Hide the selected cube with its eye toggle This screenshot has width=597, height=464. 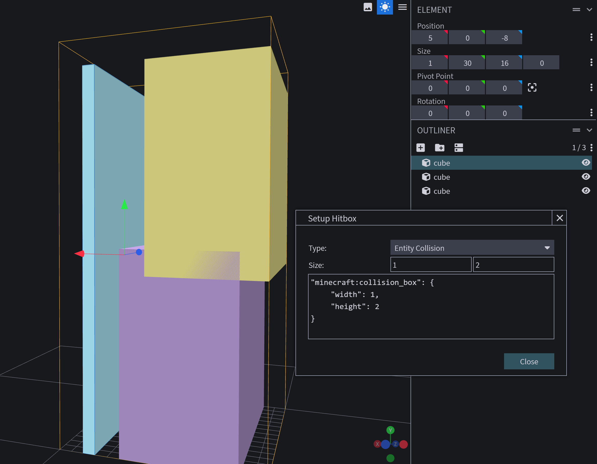click(x=586, y=162)
